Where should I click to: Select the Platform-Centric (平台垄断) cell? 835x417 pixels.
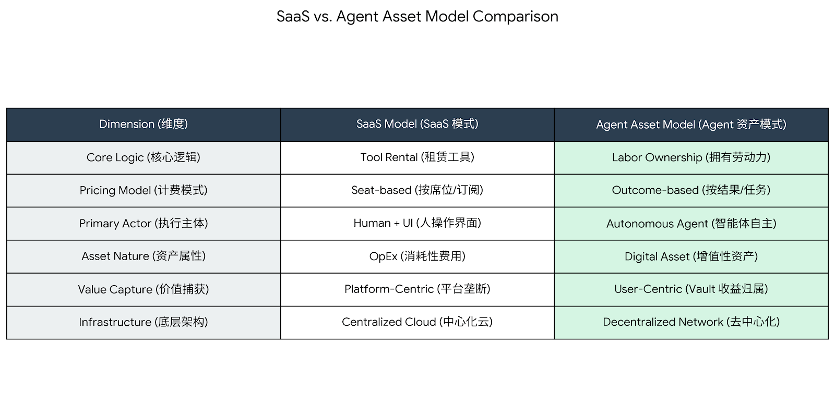click(x=417, y=289)
